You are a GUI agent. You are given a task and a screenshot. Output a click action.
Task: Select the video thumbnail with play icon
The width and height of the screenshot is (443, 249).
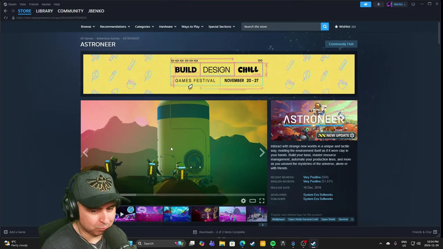(x=121, y=214)
